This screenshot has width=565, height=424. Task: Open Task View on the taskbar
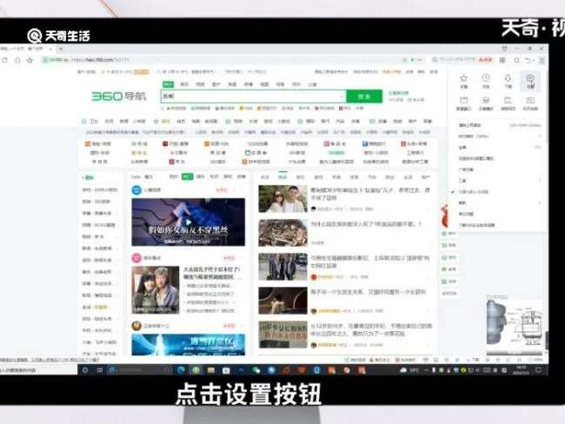click(x=100, y=370)
